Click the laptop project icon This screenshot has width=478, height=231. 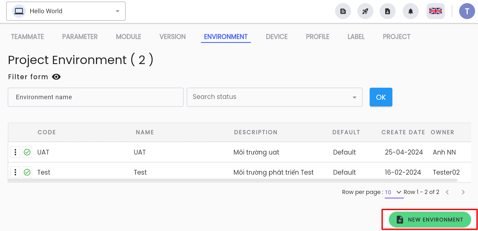tap(19, 11)
